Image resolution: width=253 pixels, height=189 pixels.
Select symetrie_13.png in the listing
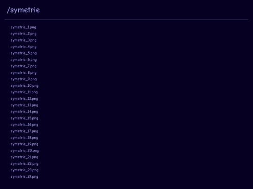tap(24, 105)
